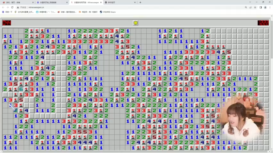Open the 淘宝网 bookmark
Screen dimensions: 273x153
click(88, 12)
